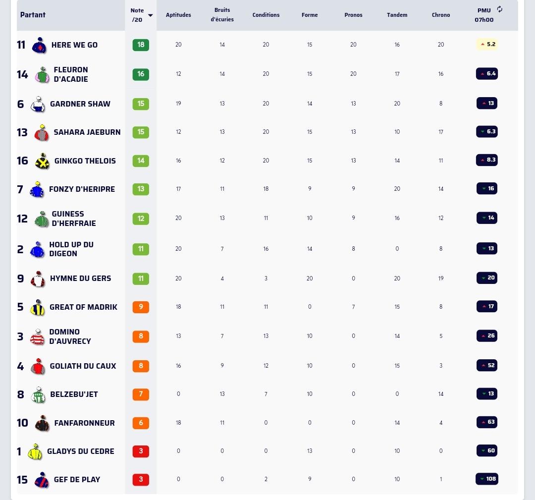
Task: Click HYMNE DU GERS jockey silk icon
Action: (38, 279)
